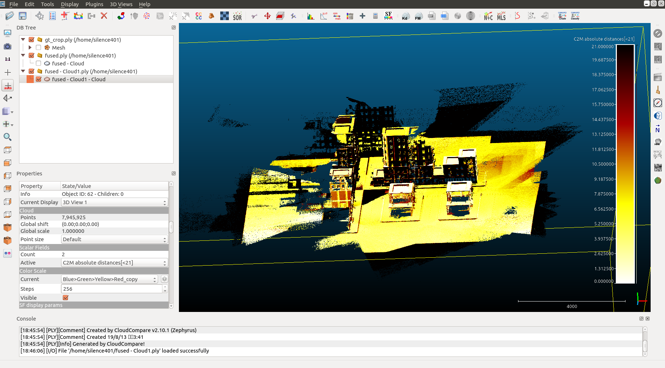Screen dimensions: 665x368
Task: Click the Steps value field showing 256
Action: (111, 289)
